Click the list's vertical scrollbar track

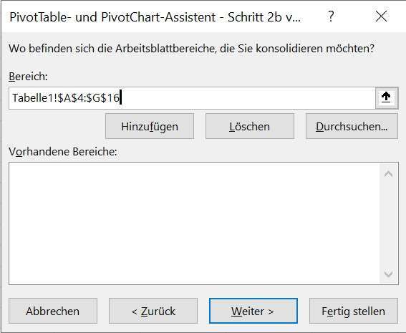pyautogui.click(x=388, y=224)
